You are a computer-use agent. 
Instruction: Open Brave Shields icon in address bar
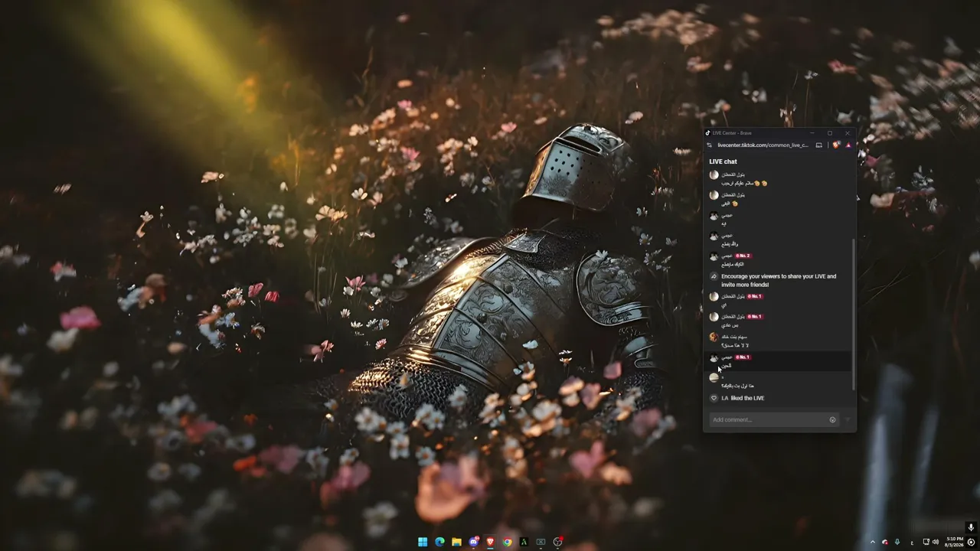(836, 145)
